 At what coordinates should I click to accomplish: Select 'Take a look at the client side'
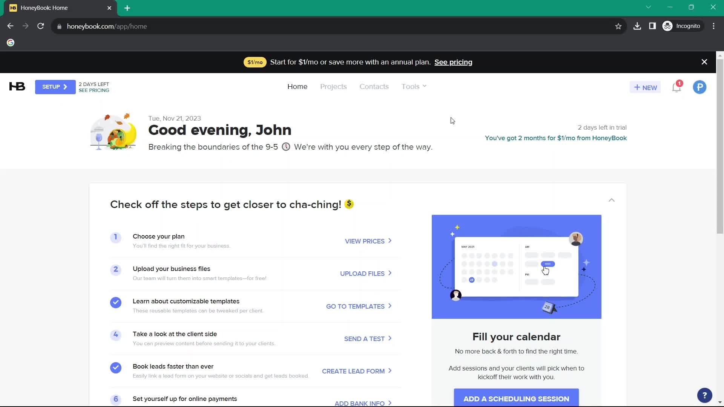[175, 334]
